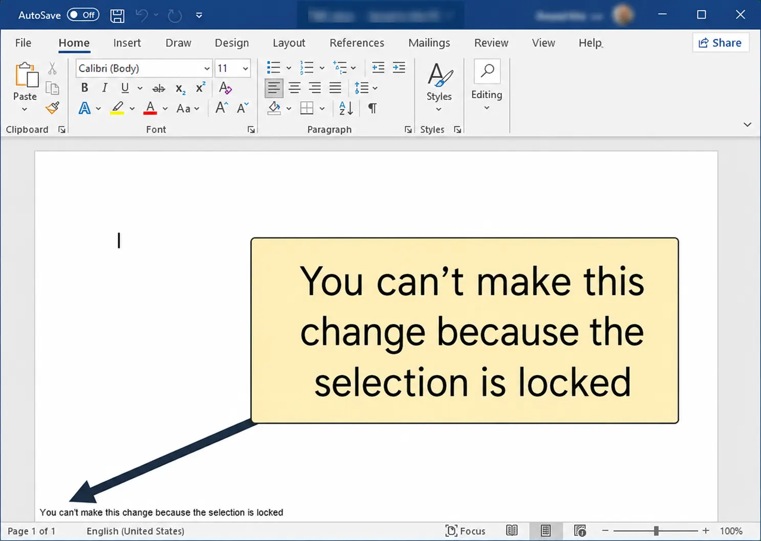This screenshot has height=541, width=761.
Task: Adjust the zoom slider handle
Action: (656, 531)
